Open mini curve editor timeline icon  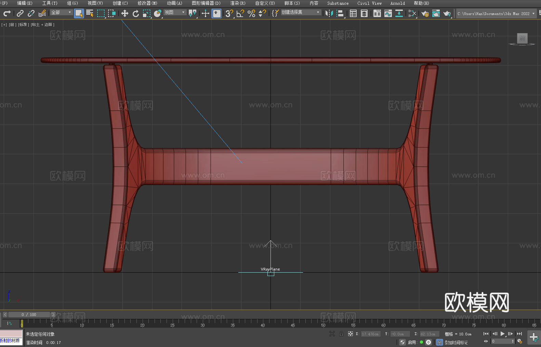(10, 323)
